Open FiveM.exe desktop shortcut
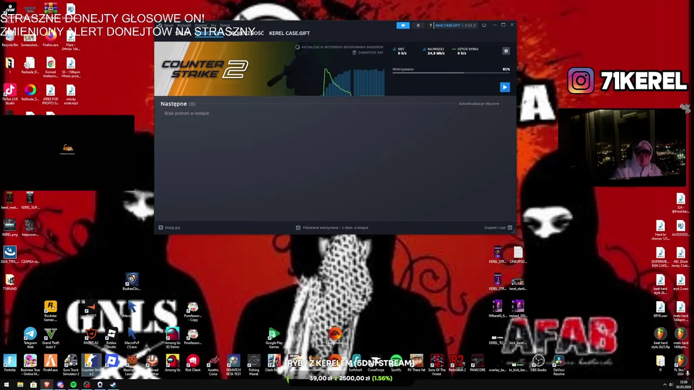Screen dimensions: 694x390 [50, 364]
